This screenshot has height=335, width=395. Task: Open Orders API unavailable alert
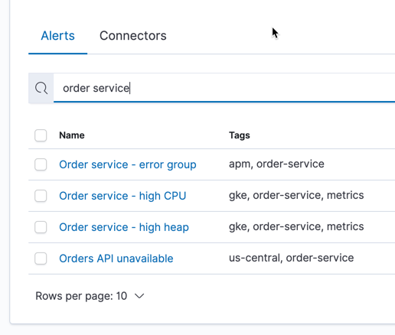[x=116, y=259]
